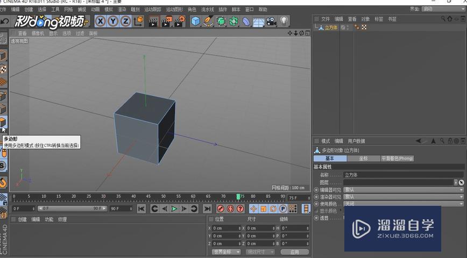The image size is (467, 258).
Task: Click the viewport rotate icon
Action: point(301,33)
